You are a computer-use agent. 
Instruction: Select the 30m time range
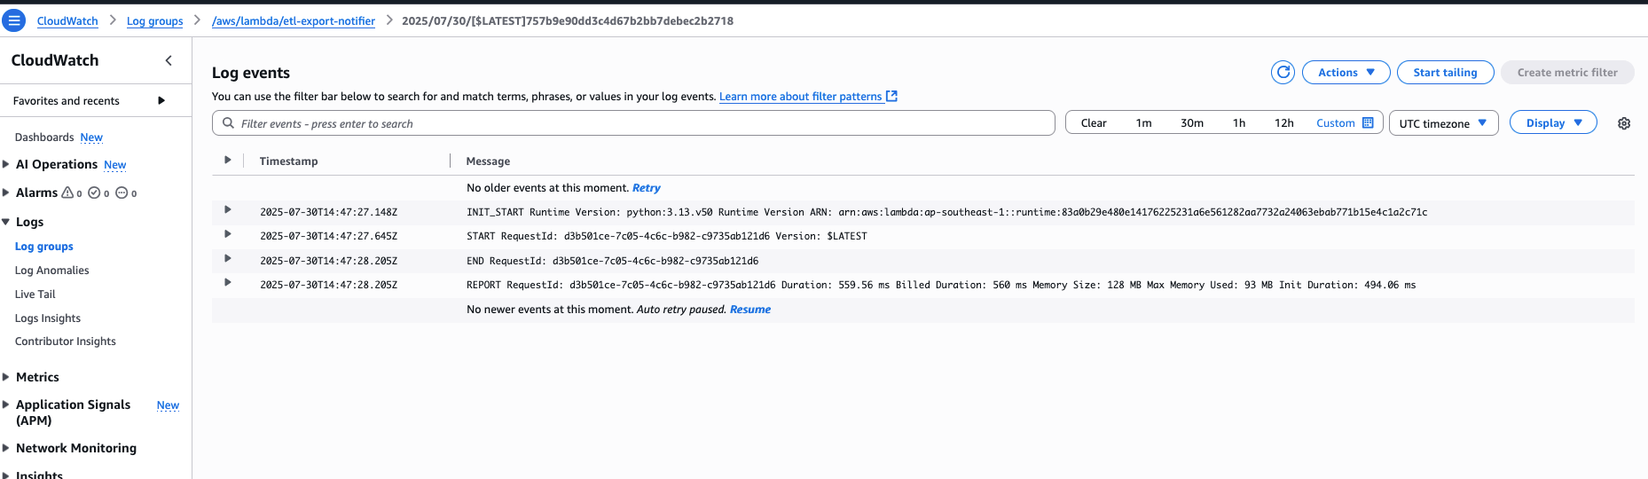point(1191,123)
